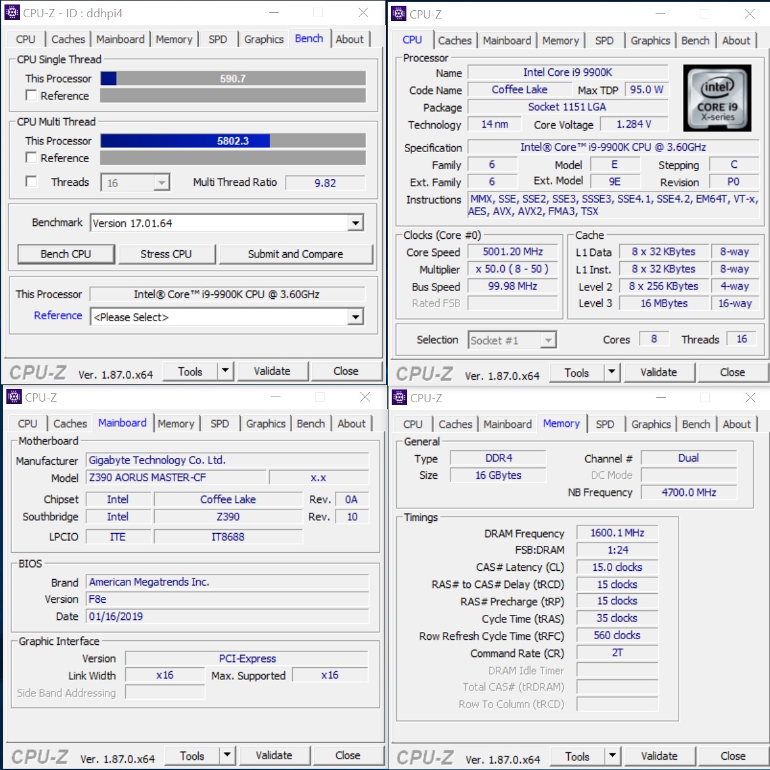Click the Graphic Interface version 'PCI-Express'
The height and width of the screenshot is (770, 770).
click(x=247, y=658)
